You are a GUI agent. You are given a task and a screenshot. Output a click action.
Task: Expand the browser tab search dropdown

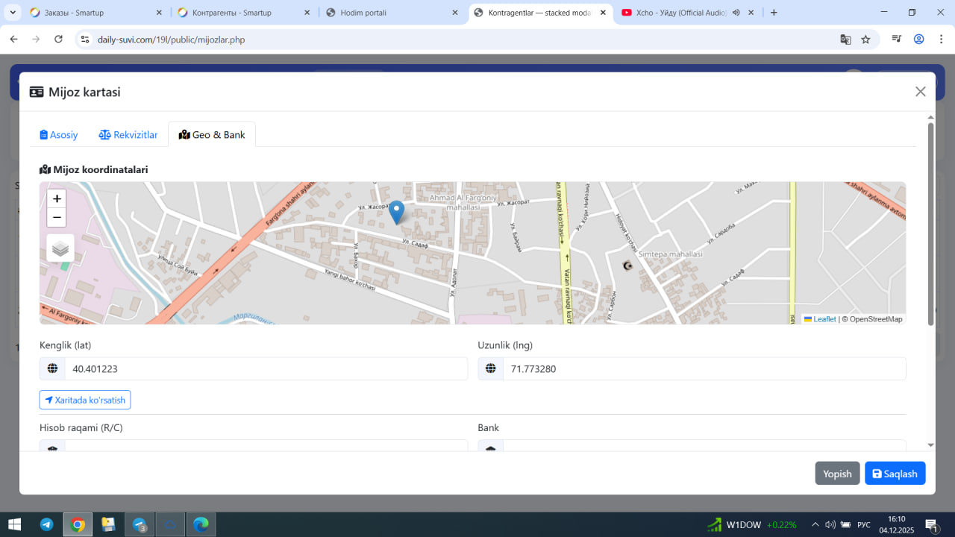tap(13, 13)
